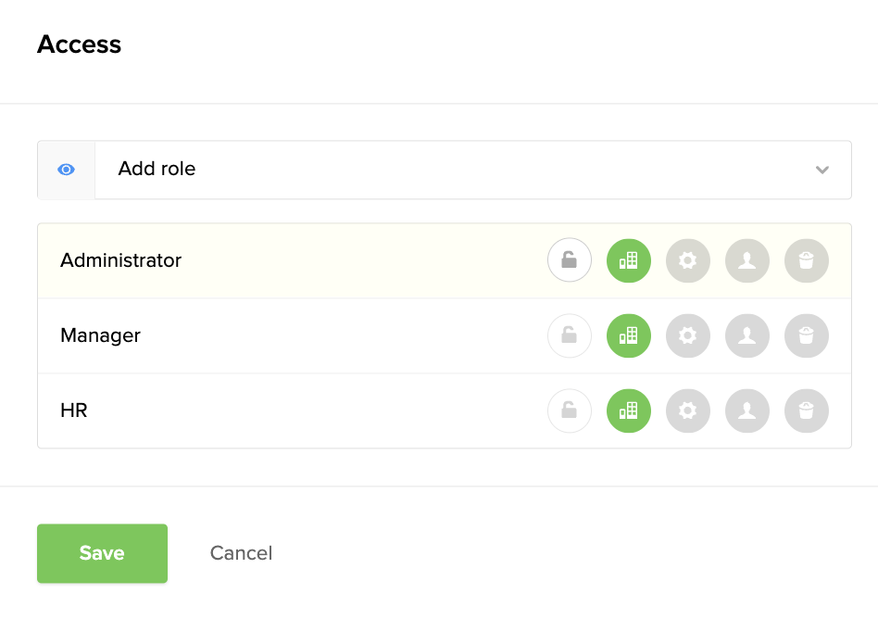Click the gear settings icon for Administrator
This screenshot has height=619, width=878.
(688, 260)
